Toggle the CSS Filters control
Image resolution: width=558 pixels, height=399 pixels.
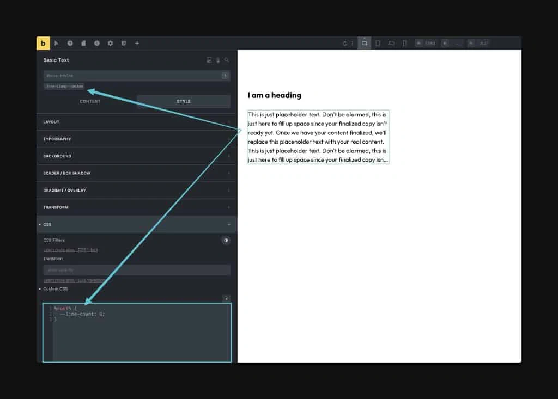(x=226, y=240)
